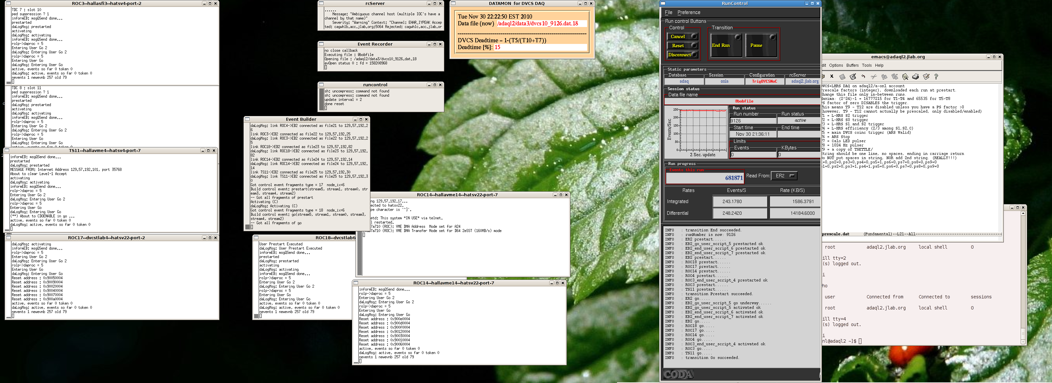Open the Read From ER2 dropdown
1052x383 pixels.
[x=784, y=176]
